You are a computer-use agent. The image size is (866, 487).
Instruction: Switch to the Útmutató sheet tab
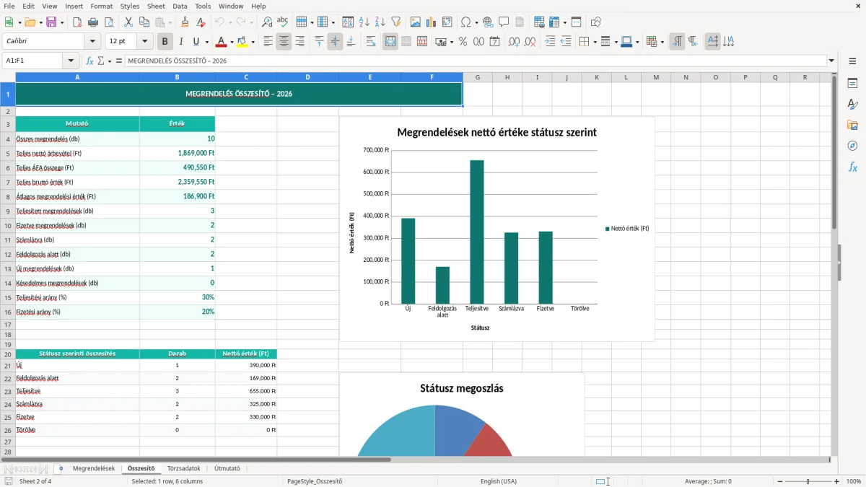tap(227, 468)
